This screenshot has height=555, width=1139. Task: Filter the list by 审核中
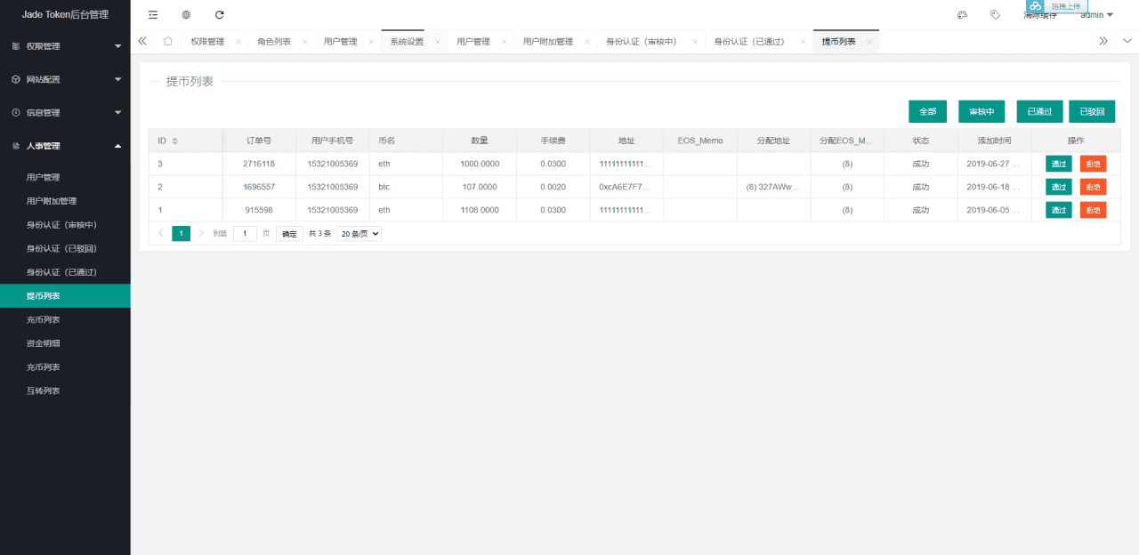(981, 111)
